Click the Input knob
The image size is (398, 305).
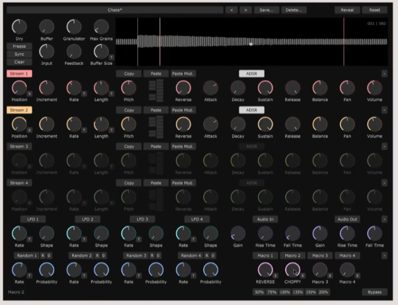[47, 52]
